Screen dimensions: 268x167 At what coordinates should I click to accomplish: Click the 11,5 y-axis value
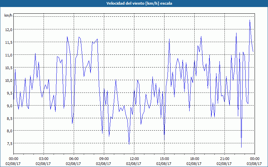(9, 42)
